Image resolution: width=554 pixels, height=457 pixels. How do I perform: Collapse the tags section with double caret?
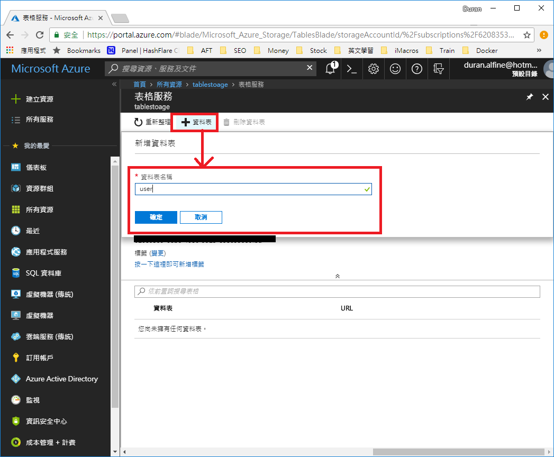tap(337, 276)
